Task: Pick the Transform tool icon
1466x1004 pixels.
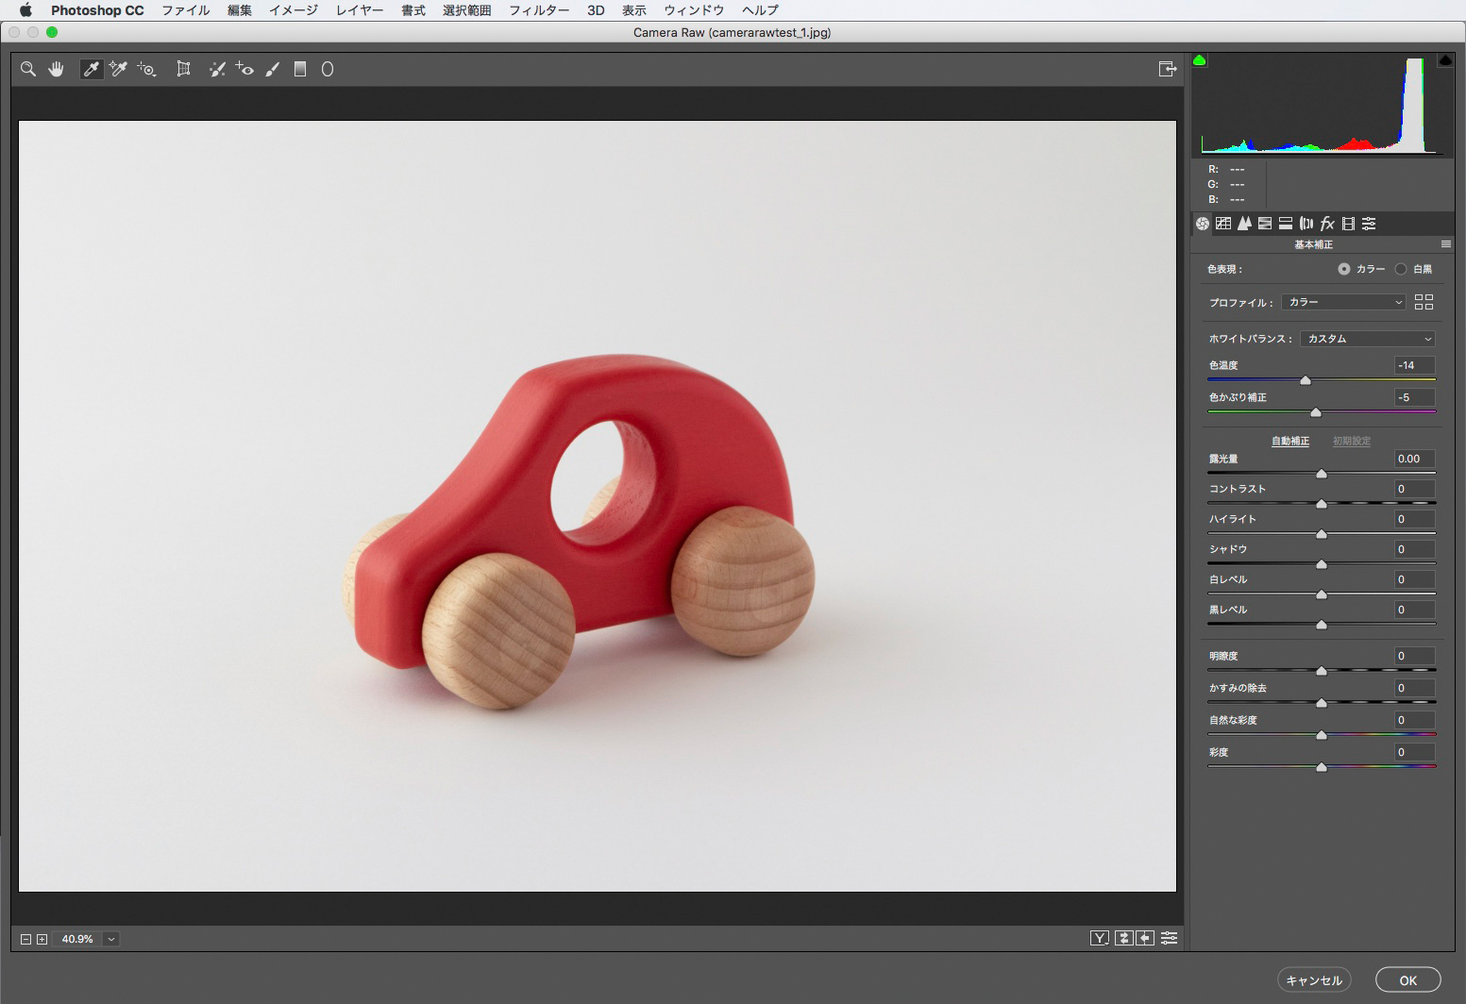Action: coord(183,69)
